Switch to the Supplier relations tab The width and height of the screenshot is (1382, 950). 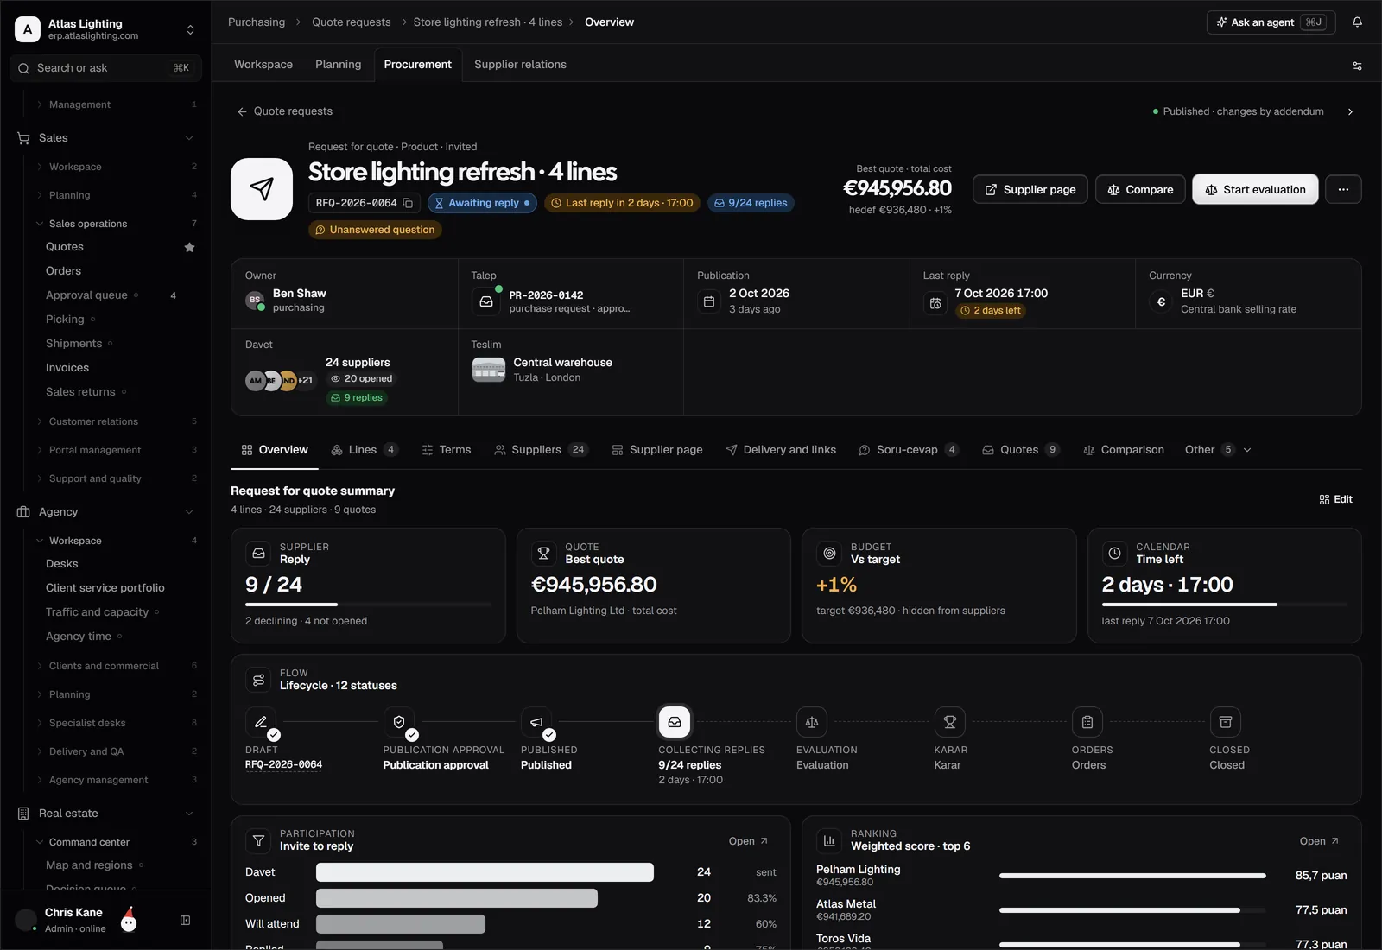point(520,65)
